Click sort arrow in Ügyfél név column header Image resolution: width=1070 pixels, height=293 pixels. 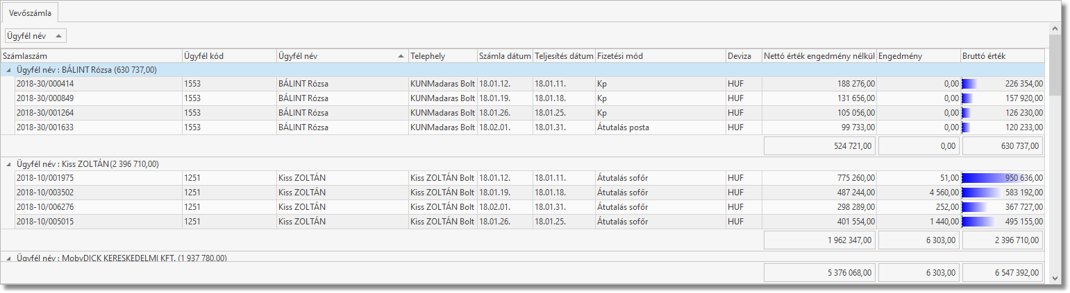pos(401,56)
